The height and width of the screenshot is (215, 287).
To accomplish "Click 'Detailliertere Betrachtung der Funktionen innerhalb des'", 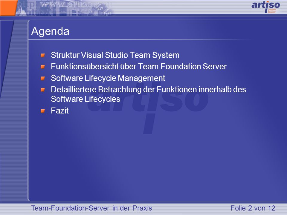I will pos(149,90).
